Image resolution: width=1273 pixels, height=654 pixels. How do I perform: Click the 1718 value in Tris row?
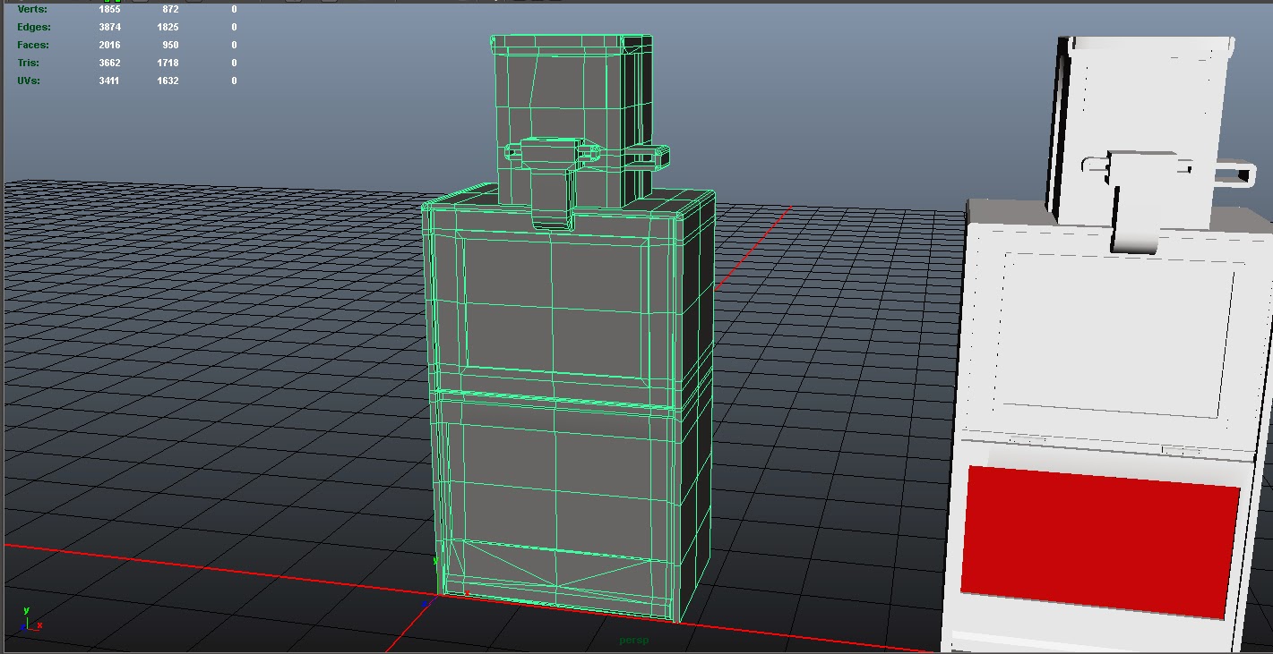168,63
